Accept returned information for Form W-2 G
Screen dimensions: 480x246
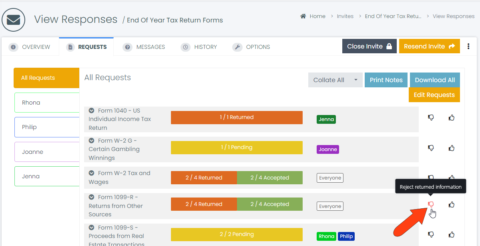click(452, 148)
